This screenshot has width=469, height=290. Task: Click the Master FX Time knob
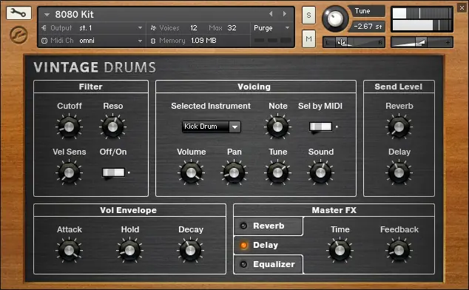click(340, 251)
